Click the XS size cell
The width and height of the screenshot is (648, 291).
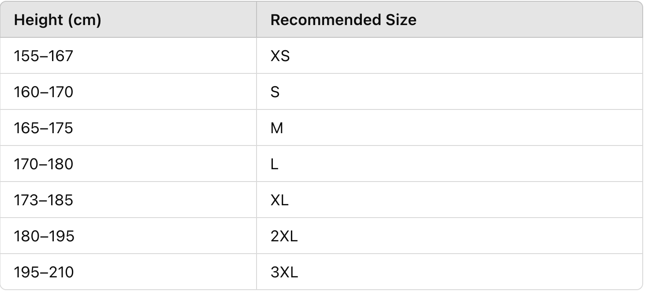[280, 56]
